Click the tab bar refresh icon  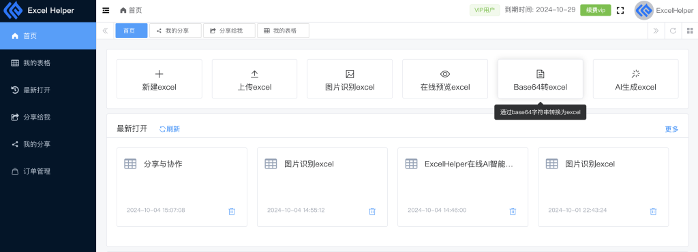point(673,31)
